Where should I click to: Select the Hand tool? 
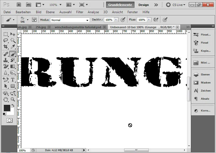[x=6, y=99]
